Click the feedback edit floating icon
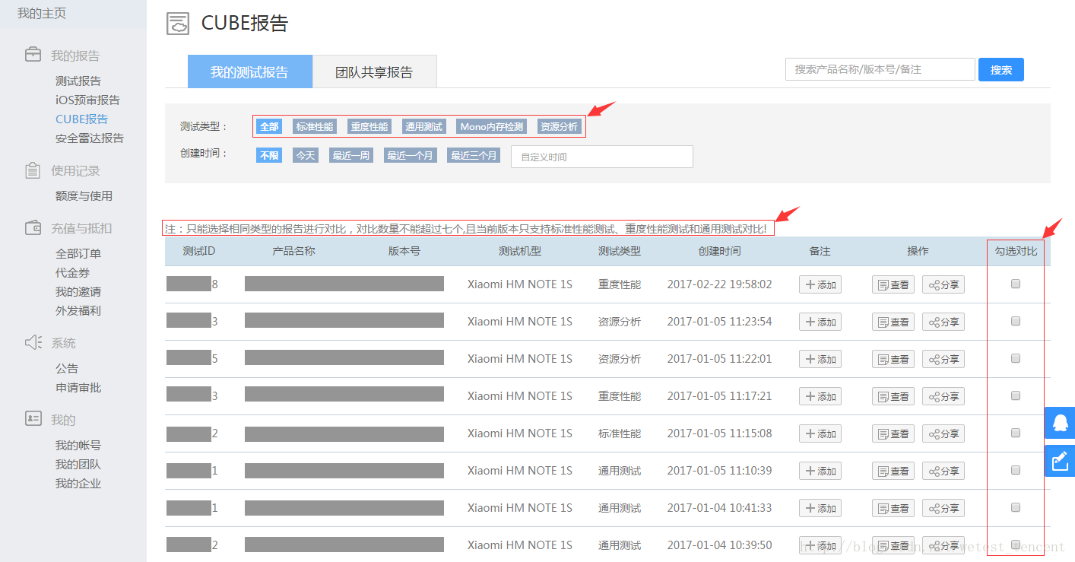This screenshot has height=562, width=1075. point(1059,461)
